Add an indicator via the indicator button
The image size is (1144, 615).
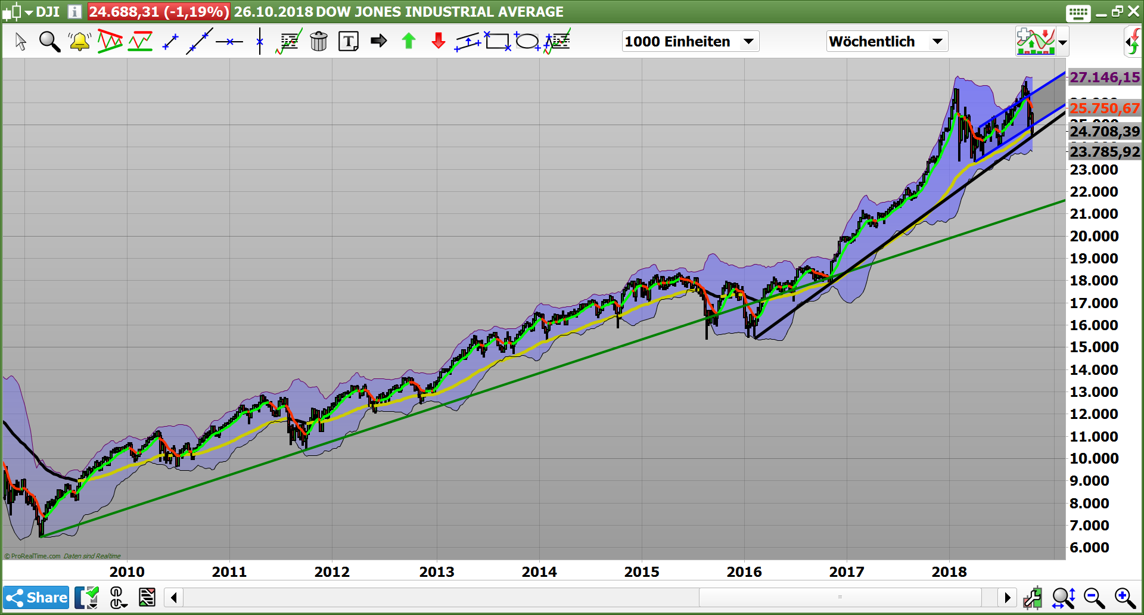coord(1036,42)
